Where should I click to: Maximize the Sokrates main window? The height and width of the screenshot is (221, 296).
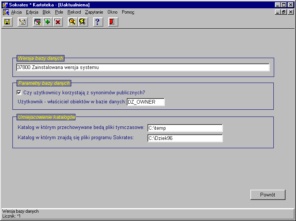pos(284,5)
